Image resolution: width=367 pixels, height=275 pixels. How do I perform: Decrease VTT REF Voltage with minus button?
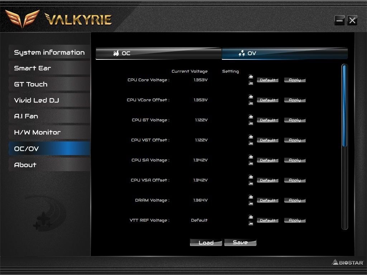[251, 223]
